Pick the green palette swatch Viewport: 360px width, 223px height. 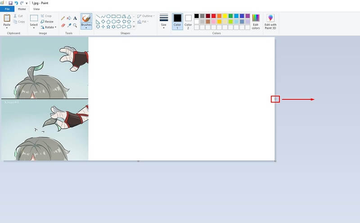(230, 16)
